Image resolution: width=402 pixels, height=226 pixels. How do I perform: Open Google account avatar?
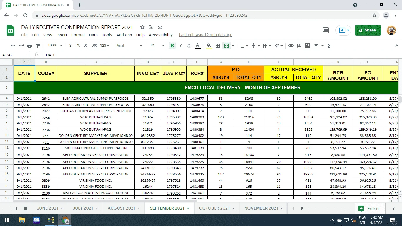click(x=391, y=30)
